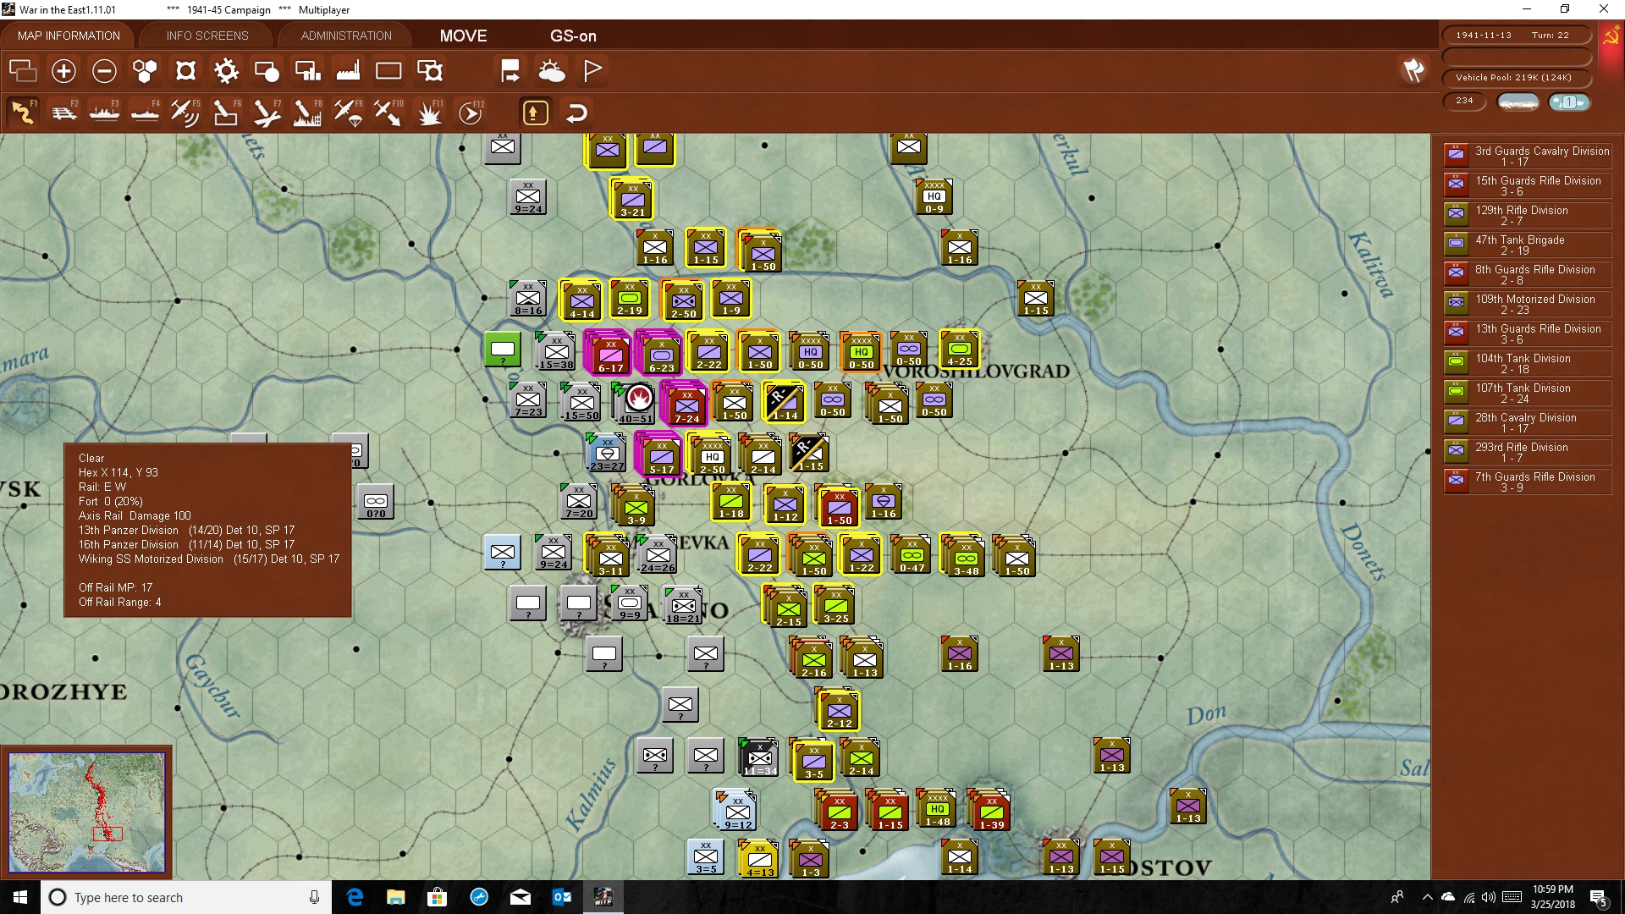Viewport: 1625px width, 914px height.
Task: Click the date and Turn 22 display
Action: coord(1516,36)
